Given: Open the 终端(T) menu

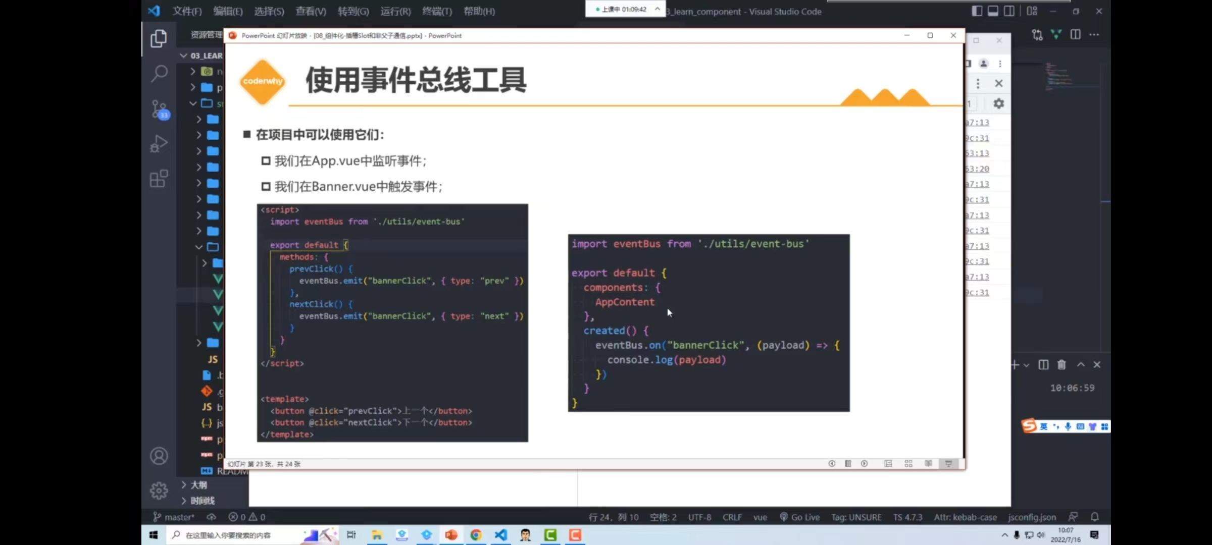Looking at the screenshot, I should [437, 11].
